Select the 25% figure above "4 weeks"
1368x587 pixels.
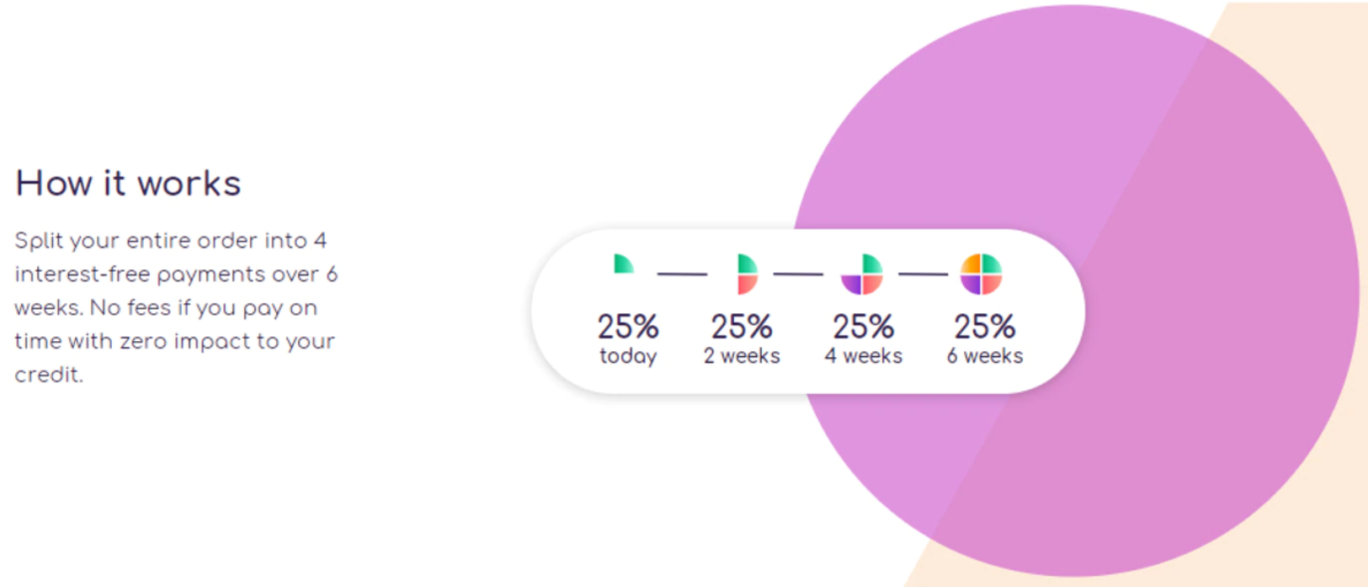(x=863, y=327)
